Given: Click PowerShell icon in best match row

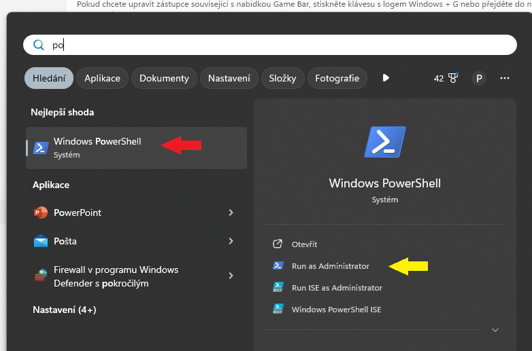Looking at the screenshot, I should (x=41, y=148).
